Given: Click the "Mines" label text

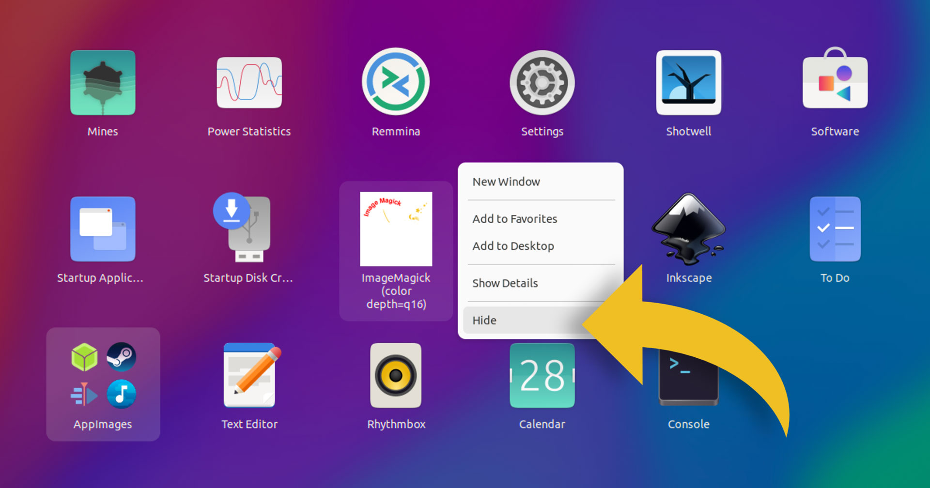Looking at the screenshot, I should pyautogui.click(x=103, y=131).
